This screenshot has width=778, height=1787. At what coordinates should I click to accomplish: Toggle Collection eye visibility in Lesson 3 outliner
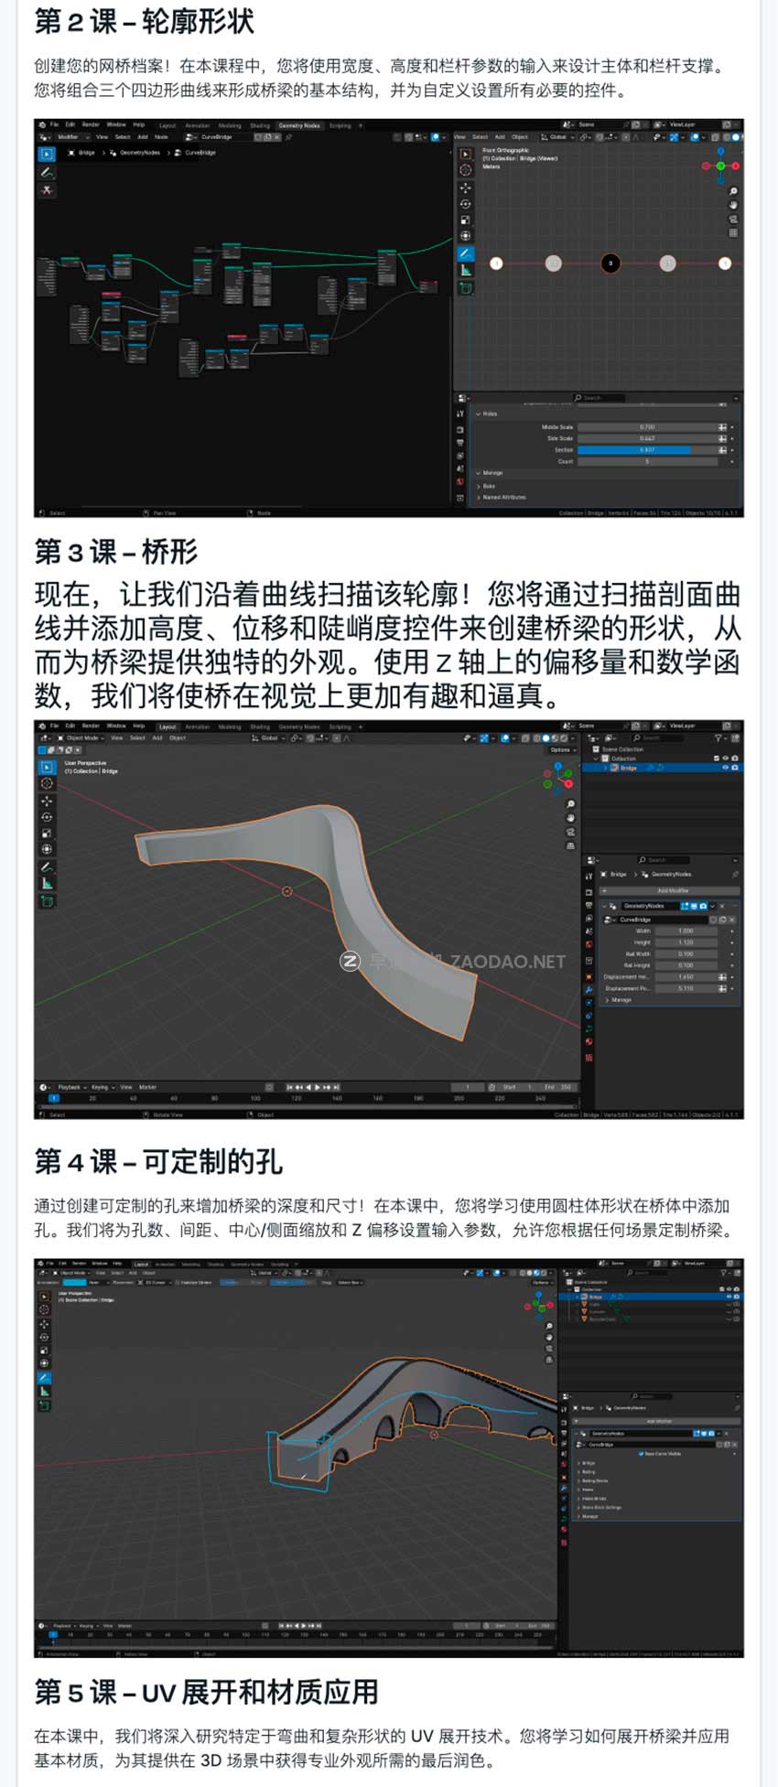[725, 759]
